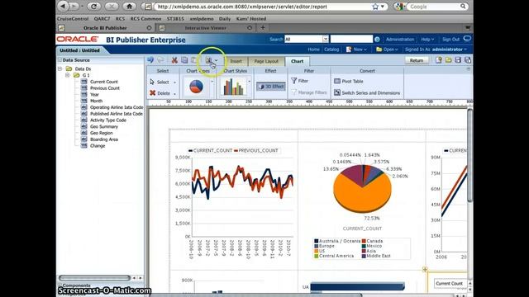
Task: Click the vertical scrollbar of layout canvas
Action: tap(469, 156)
